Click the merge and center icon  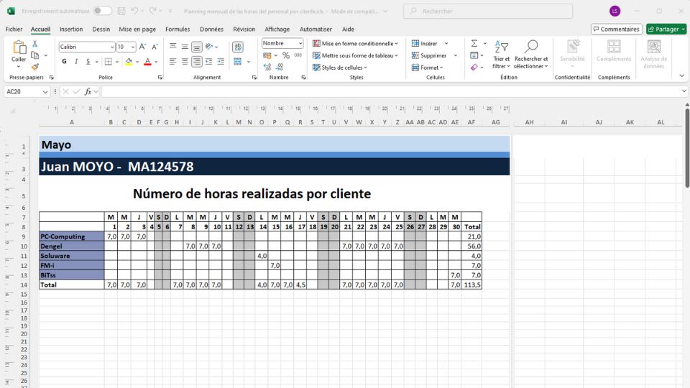(238, 62)
